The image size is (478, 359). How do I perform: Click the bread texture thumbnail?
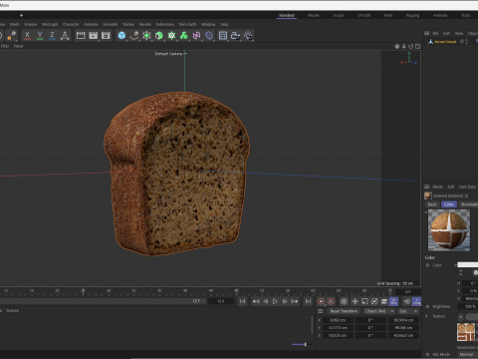point(466,332)
